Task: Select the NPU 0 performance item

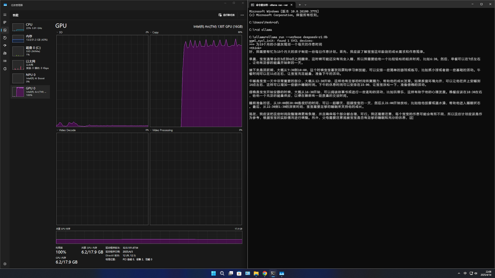Action: pos(30,78)
